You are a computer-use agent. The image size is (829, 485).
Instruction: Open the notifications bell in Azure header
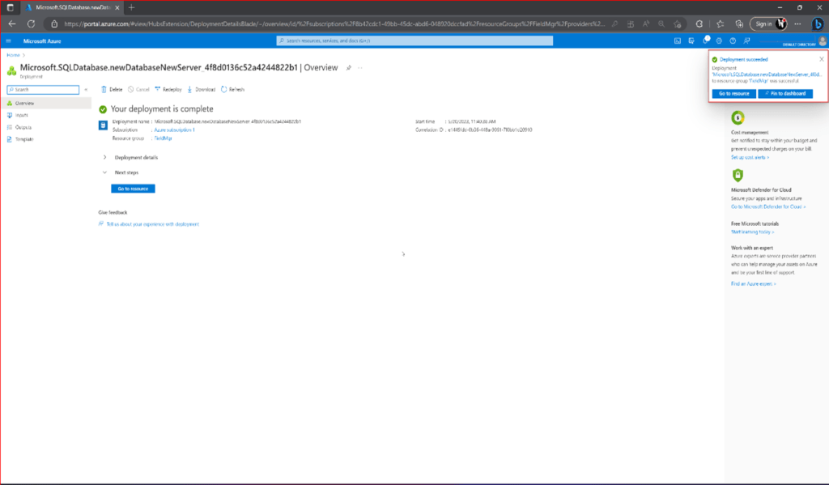(705, 40)
